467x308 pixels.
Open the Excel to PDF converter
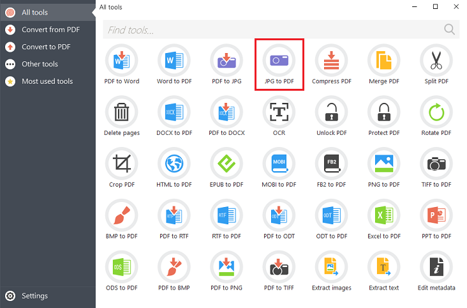click(384, 220)
